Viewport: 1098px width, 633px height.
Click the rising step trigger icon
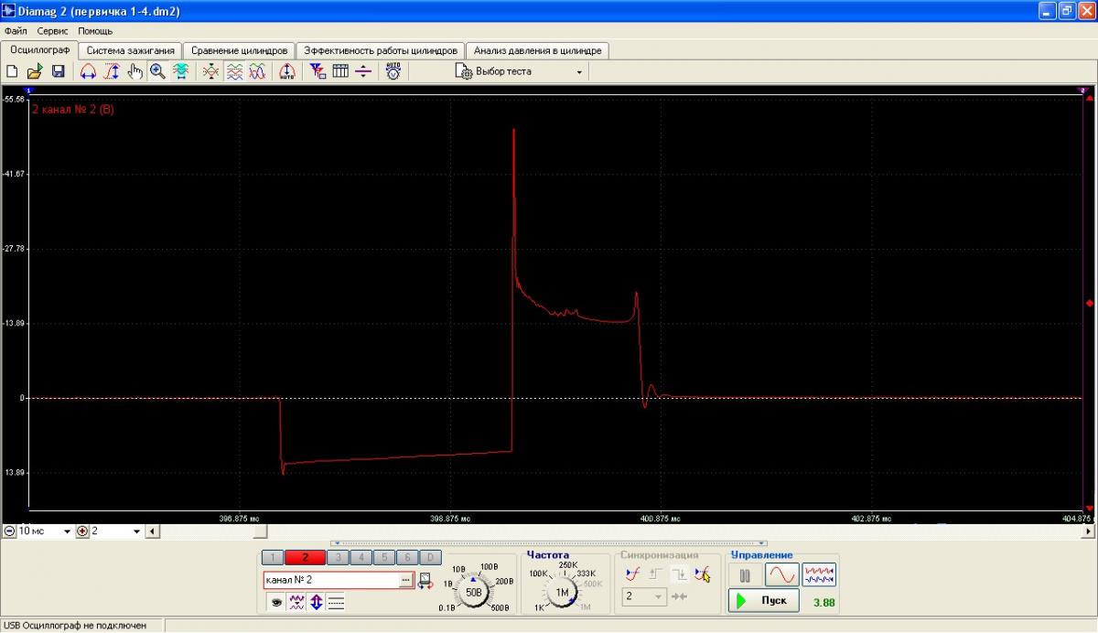pyautogui.click(x=655, y=574)
